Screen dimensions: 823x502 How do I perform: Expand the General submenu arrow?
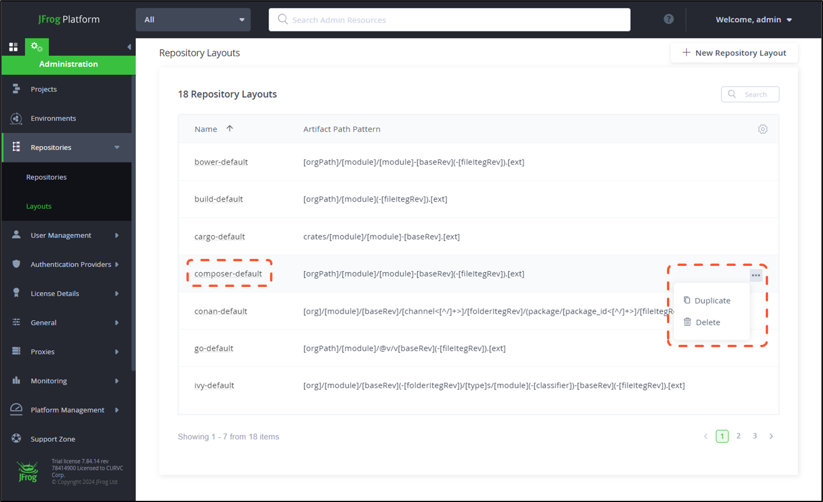pos(117,323)
